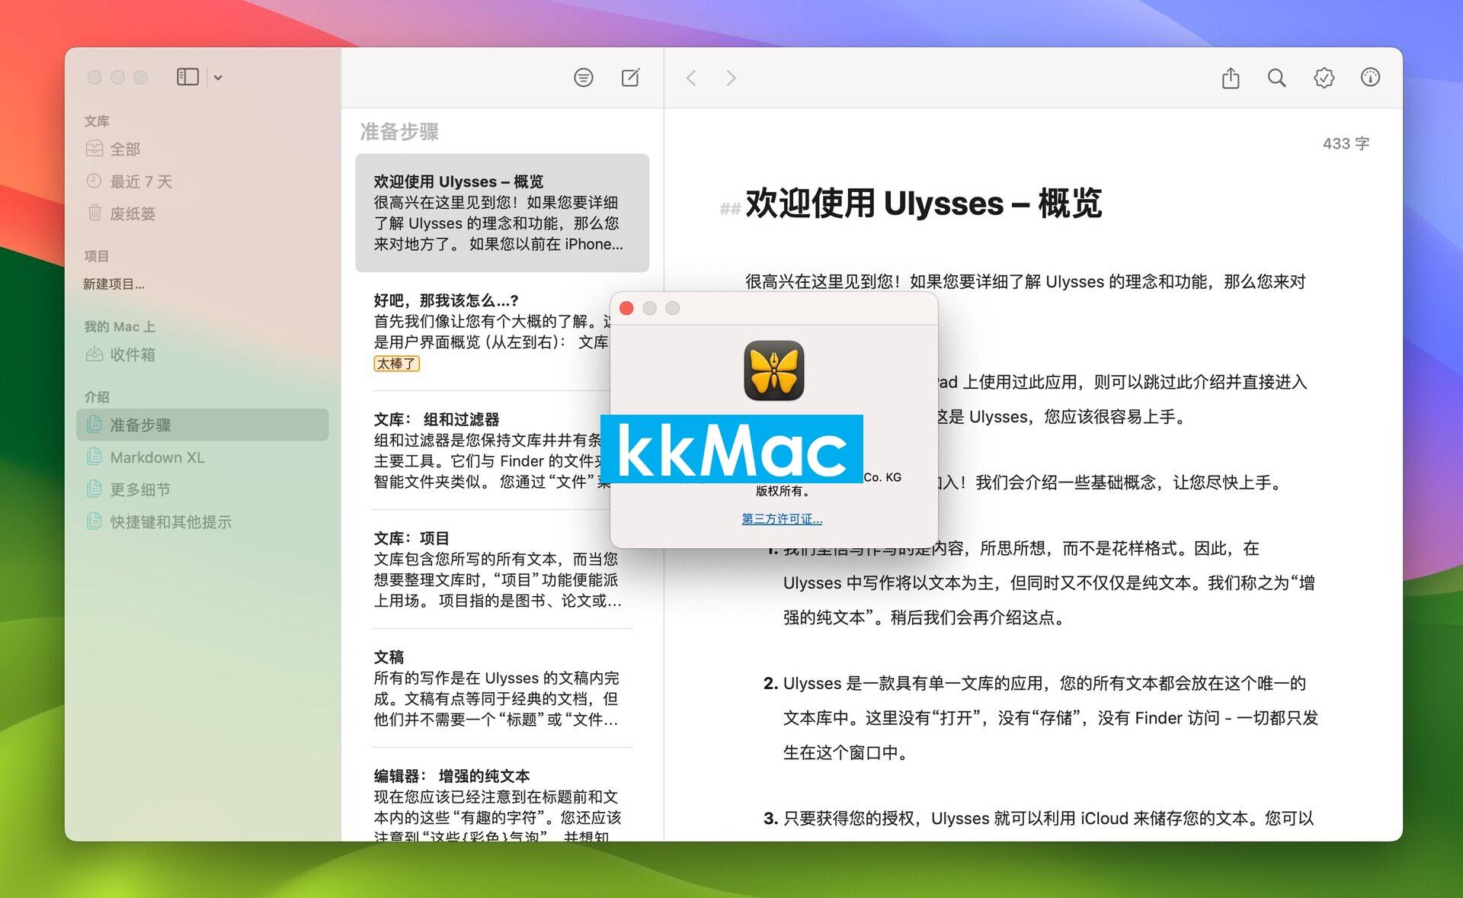Image resolution: width=1463 pixels, height=898 pixels.
Task: Click the 433 字 word counter
Action: (1346, 143)
